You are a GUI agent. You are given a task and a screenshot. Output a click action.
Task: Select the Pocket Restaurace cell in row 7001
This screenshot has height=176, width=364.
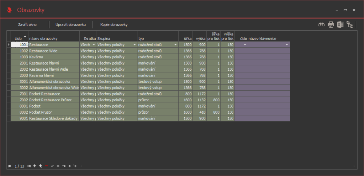(54, 94)
